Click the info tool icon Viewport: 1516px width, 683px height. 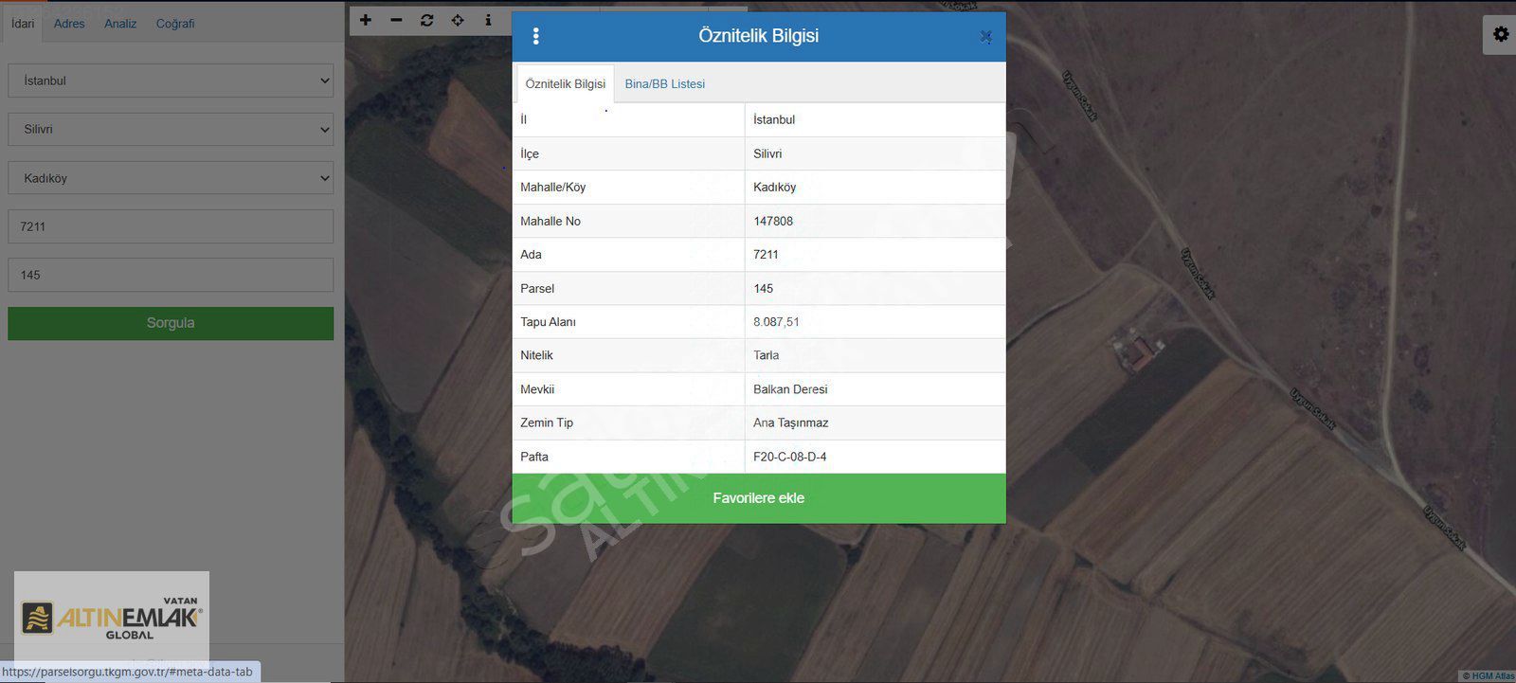pyautogui.click(x=488, y=20)
